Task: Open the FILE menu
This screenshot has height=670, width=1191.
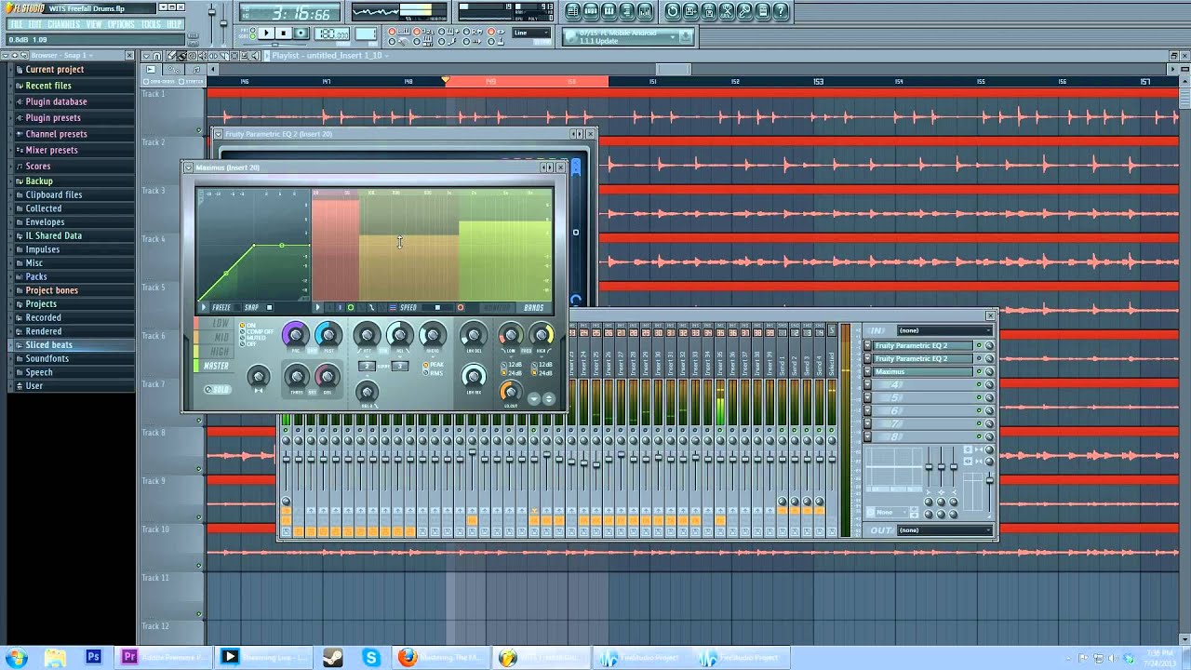Action: click(x=16, y=24)
